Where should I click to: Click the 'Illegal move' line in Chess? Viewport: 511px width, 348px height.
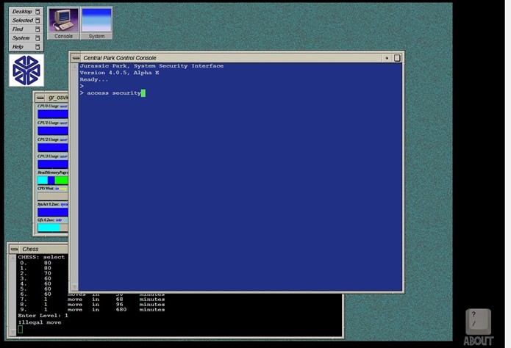40,322
